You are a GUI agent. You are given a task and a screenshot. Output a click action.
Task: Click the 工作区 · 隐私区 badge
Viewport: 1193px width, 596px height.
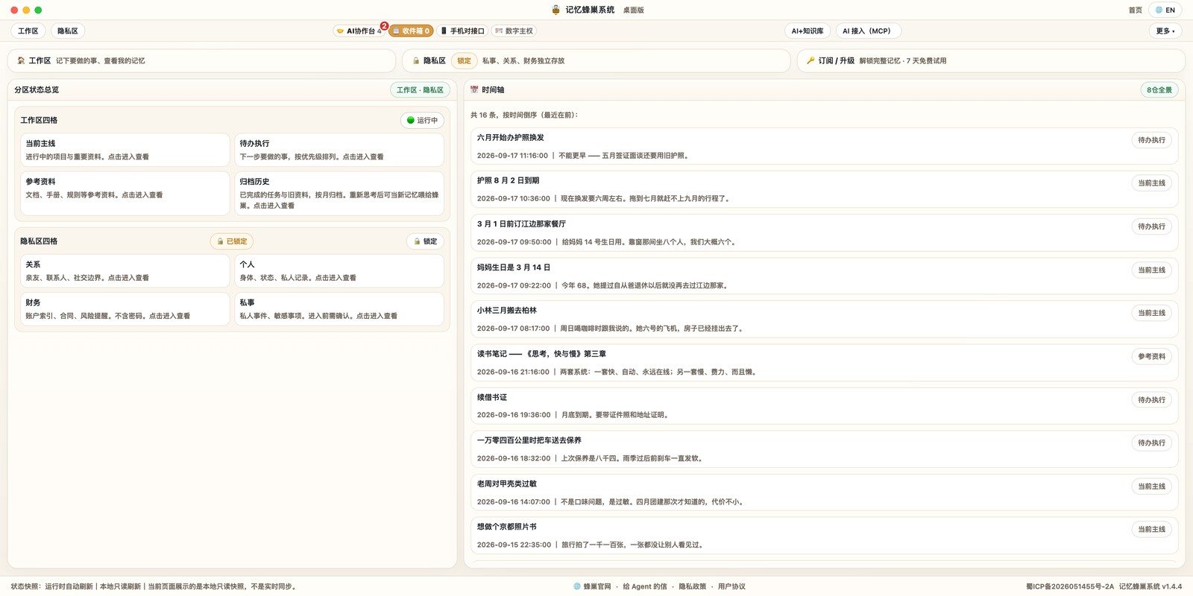tap(420, 90)
